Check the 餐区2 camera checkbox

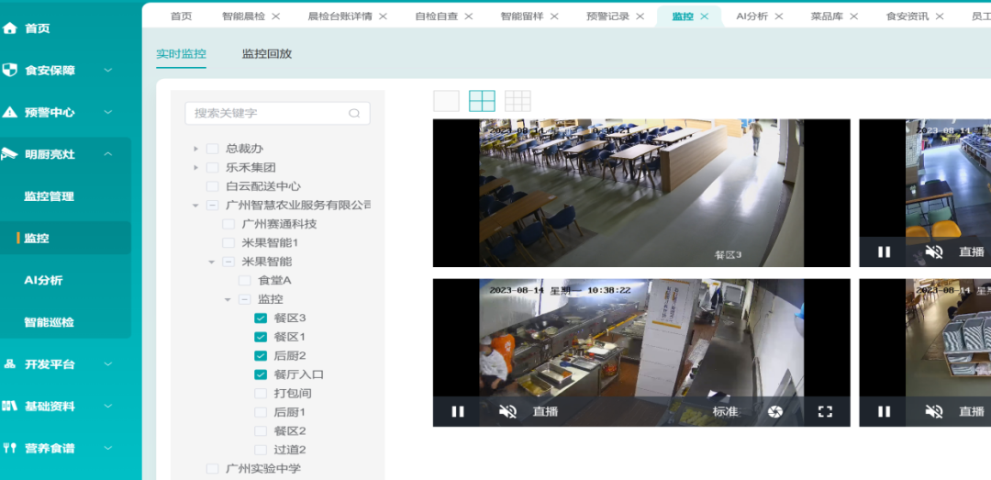261,431
